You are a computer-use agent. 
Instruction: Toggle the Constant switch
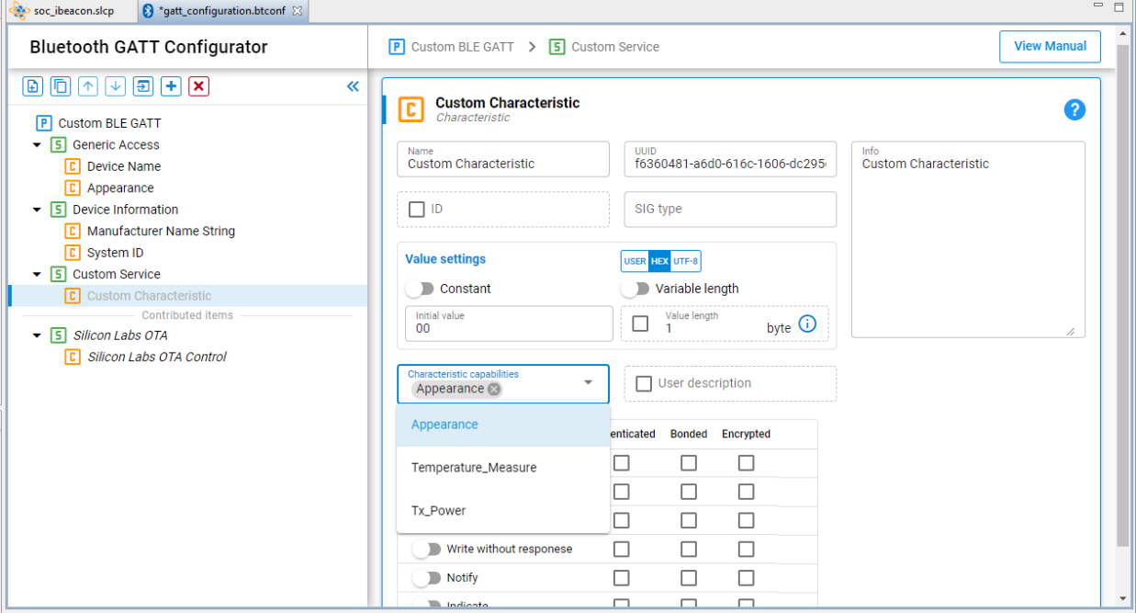pos(420,289)
